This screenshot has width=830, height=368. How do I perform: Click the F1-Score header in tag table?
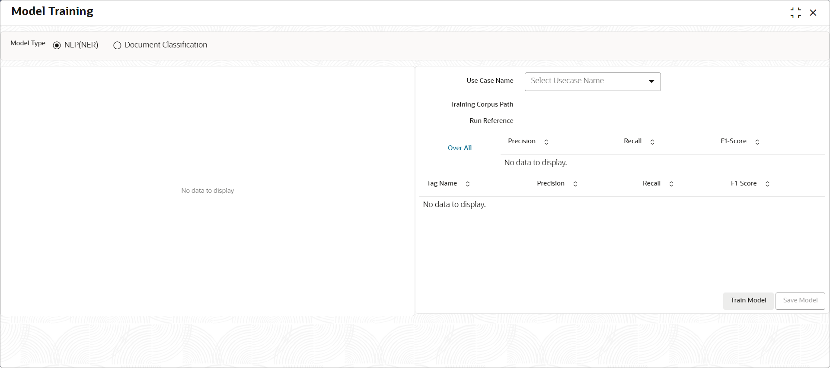tap(744, 183)
